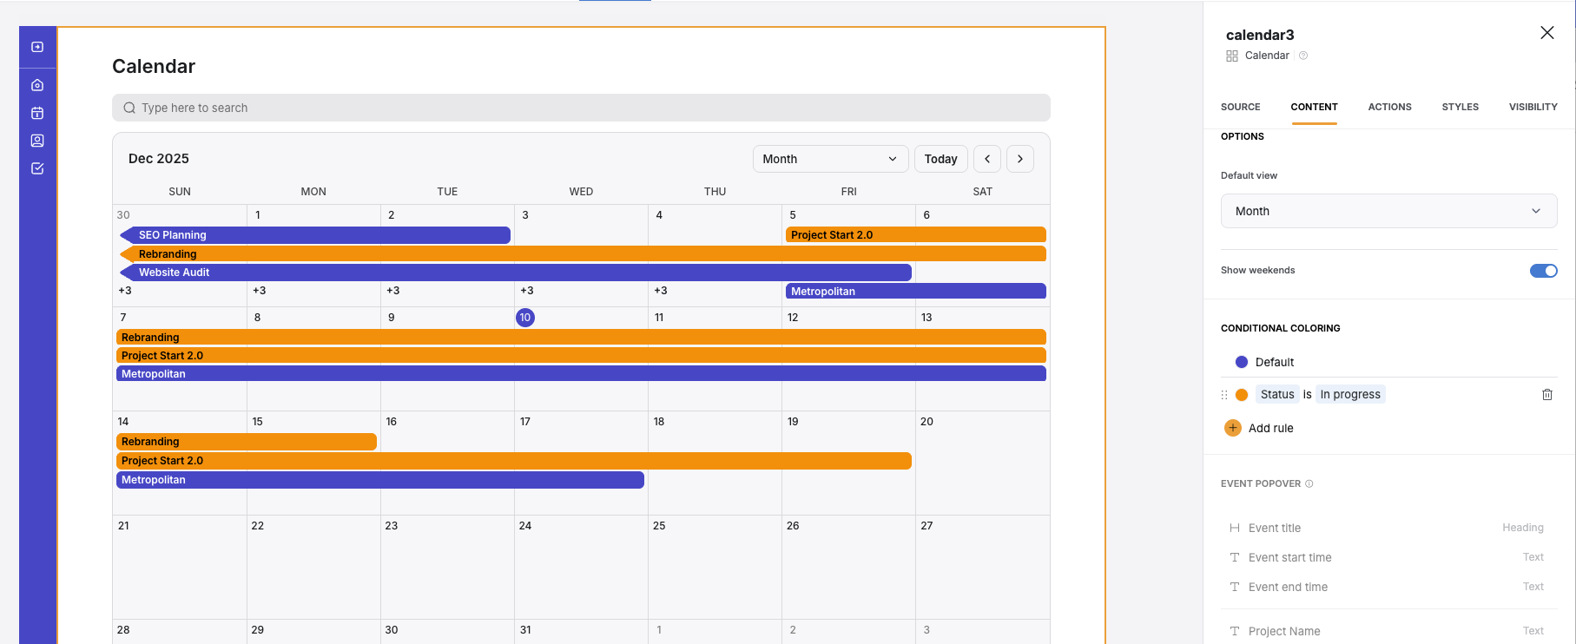
Task: Click the Type here to search field
Action: click(x=580, y=108)
